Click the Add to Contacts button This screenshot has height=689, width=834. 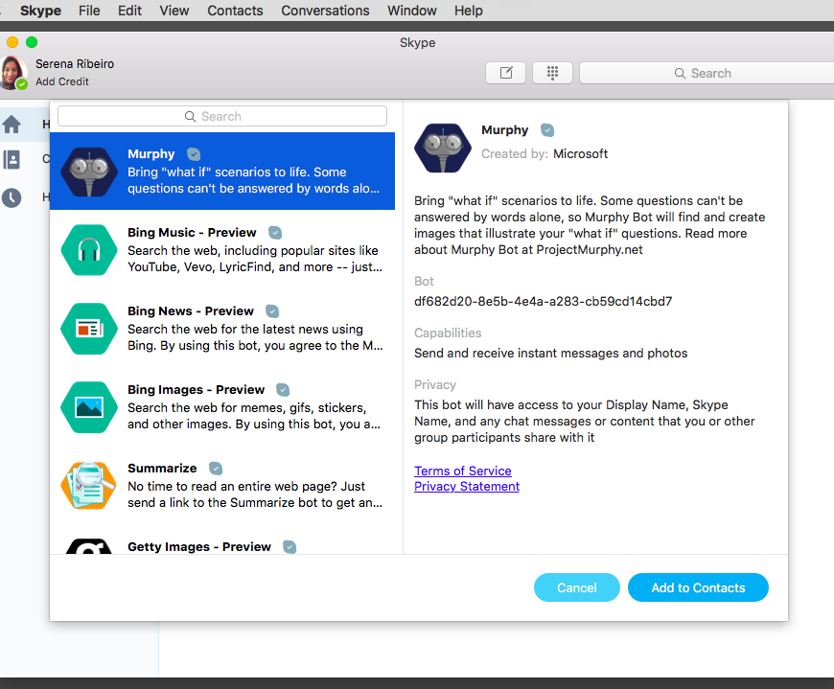coord(698,587)
